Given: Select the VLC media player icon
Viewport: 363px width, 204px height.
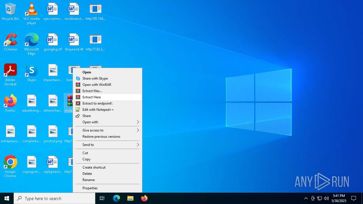Looking at the screenshot, I should point(31,14).
